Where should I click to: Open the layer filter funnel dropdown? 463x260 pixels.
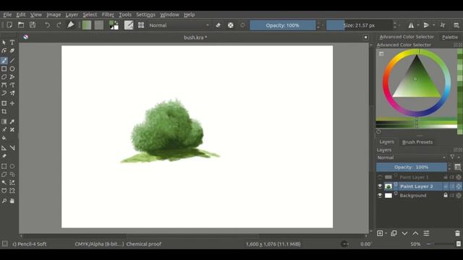(x=455, y=157)
